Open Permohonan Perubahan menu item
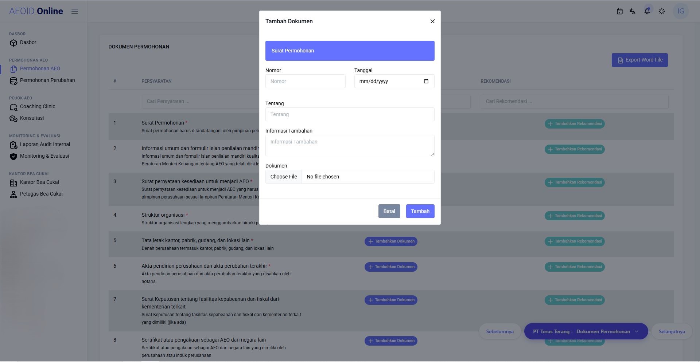Screen dimensions: 700x362 [x=47, y=80]
